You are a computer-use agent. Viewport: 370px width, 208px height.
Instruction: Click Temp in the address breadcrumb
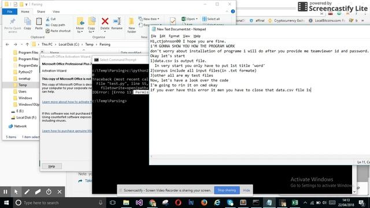click(x=89, y=44)
